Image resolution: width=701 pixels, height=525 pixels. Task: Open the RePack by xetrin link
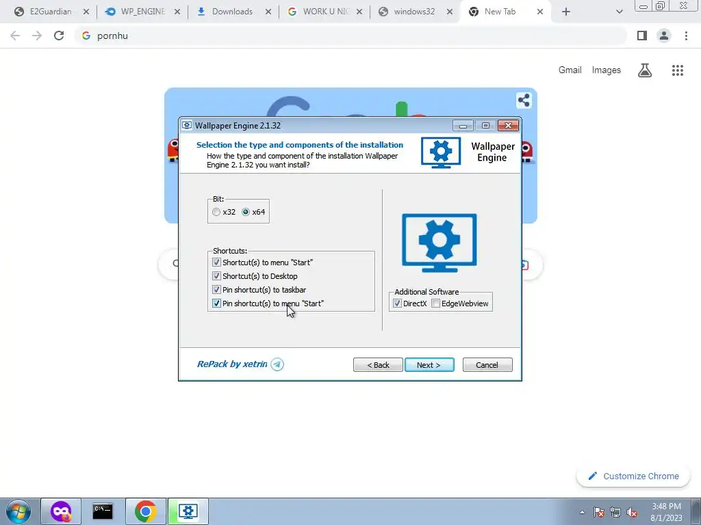232,364
